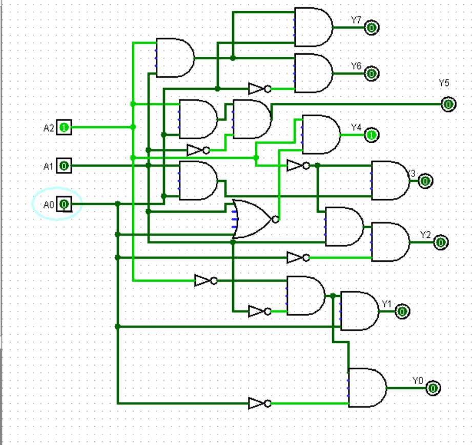Select the AND gate driving Y7
The width and height of the screenshot is (472, 445).
pyautogui.click(x=313, y=27)
